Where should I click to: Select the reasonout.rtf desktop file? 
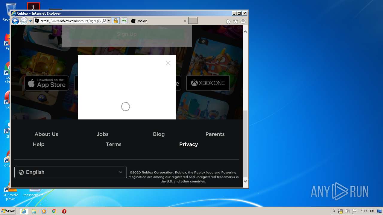(33, 193)
